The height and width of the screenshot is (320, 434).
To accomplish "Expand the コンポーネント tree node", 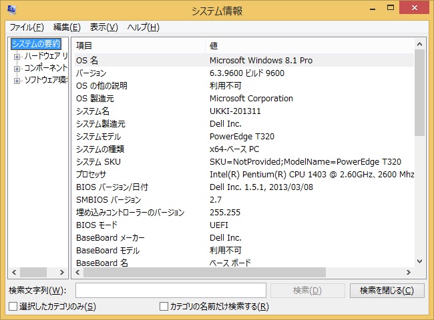I will (17, 69).
